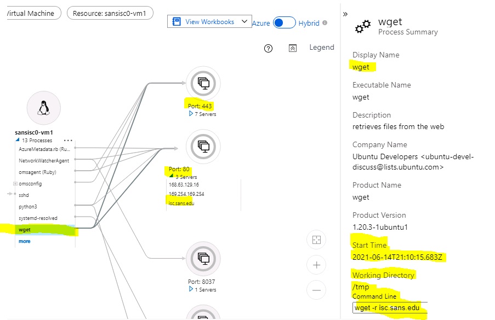495x320 pixels.
Task: Select the Azure mode label
Action: pos(261,23)
